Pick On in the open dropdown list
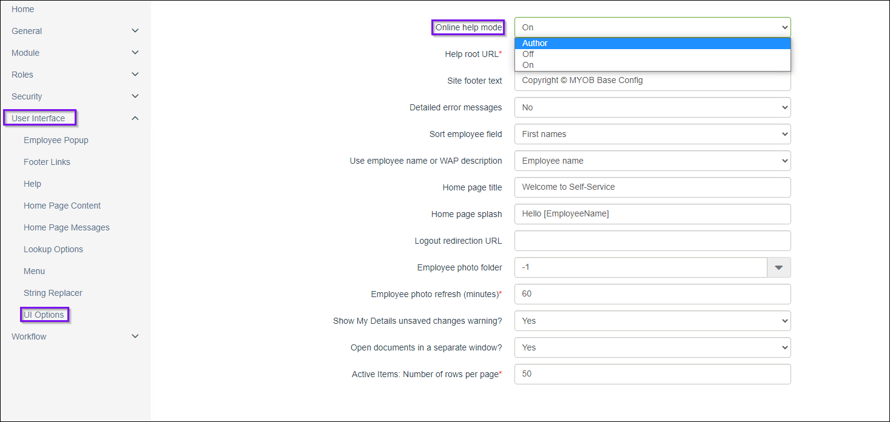890x422 pixels. [652, 65]
